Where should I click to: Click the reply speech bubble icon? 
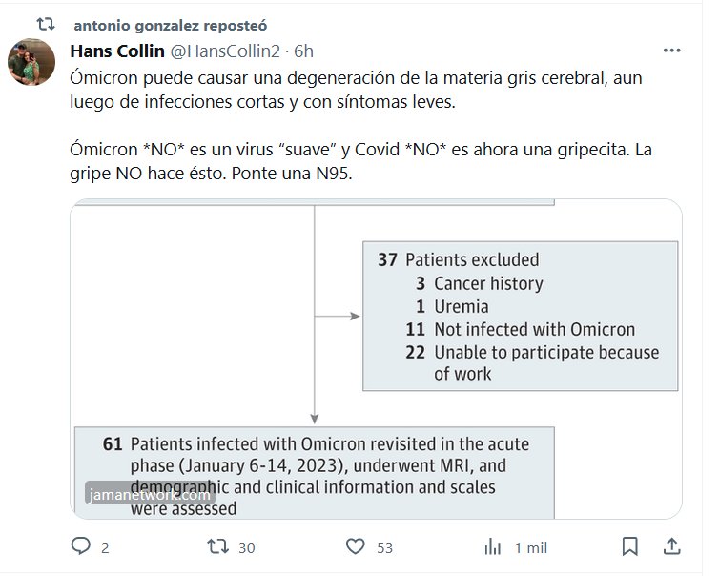[x=81, y=546]
